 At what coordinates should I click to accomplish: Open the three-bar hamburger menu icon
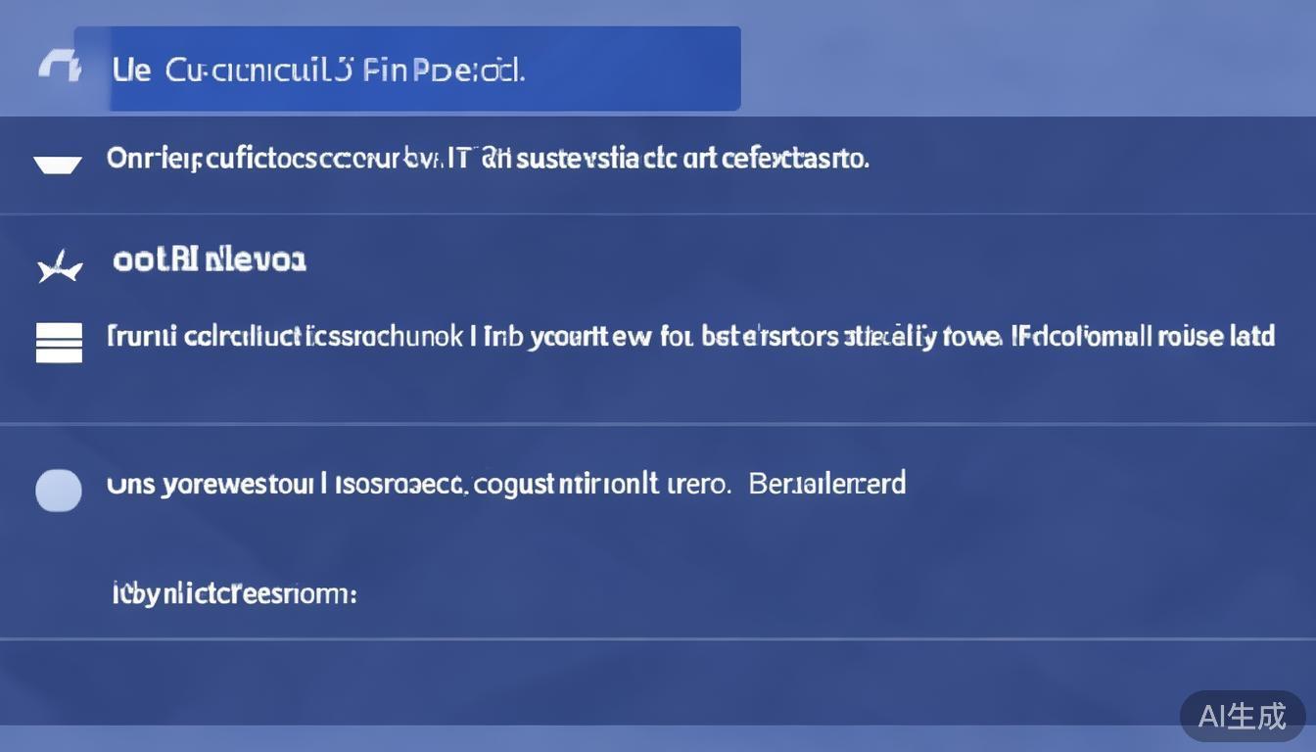(59, 343)
